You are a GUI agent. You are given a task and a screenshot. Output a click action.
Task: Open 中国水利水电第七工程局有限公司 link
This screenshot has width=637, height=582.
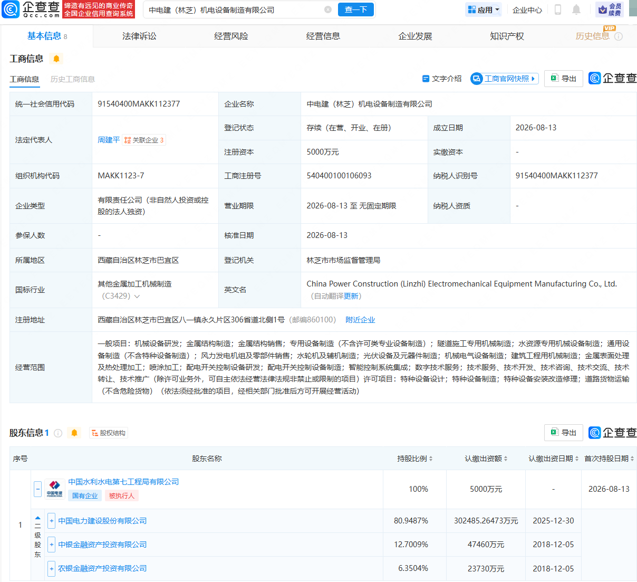(123, 482)
